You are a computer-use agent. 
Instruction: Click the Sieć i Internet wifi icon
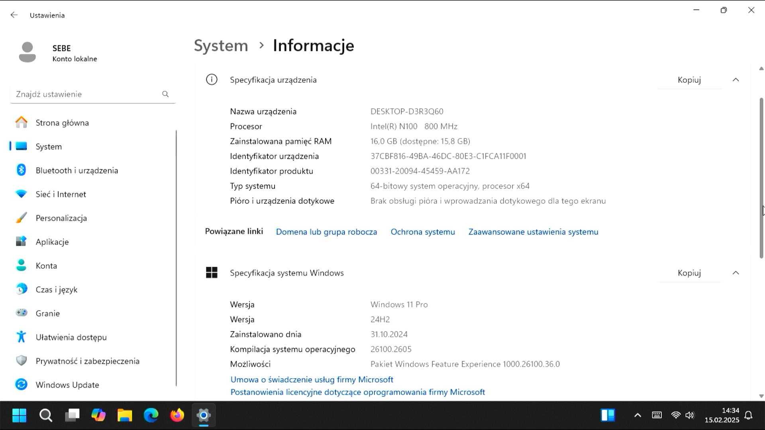coord(22,194)
